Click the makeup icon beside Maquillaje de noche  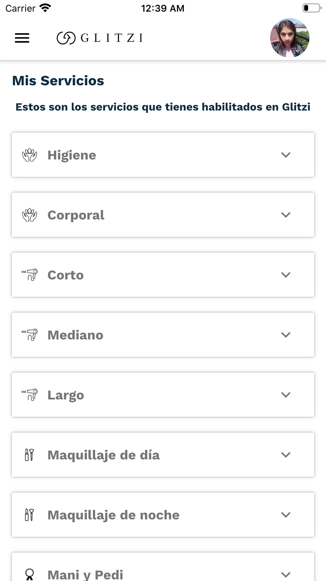pos(29,515)
